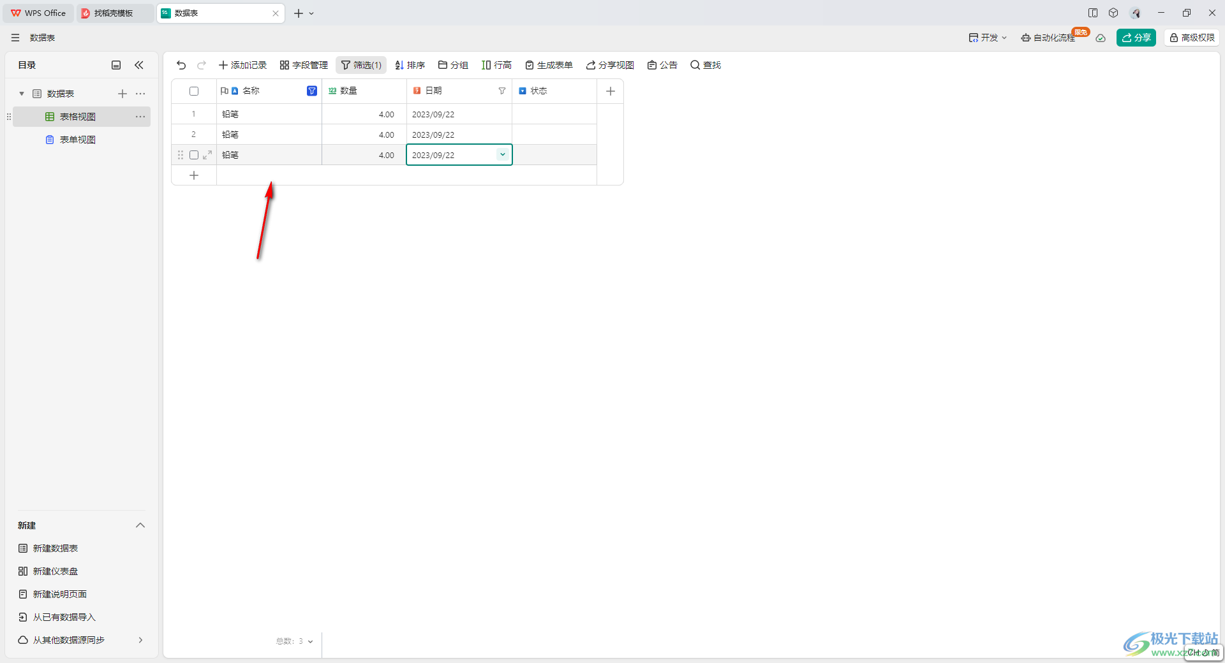The height and width of the screenshot is (663, 1225).
Task: Open the 分组 grouping options
Action: click(453, 65)
